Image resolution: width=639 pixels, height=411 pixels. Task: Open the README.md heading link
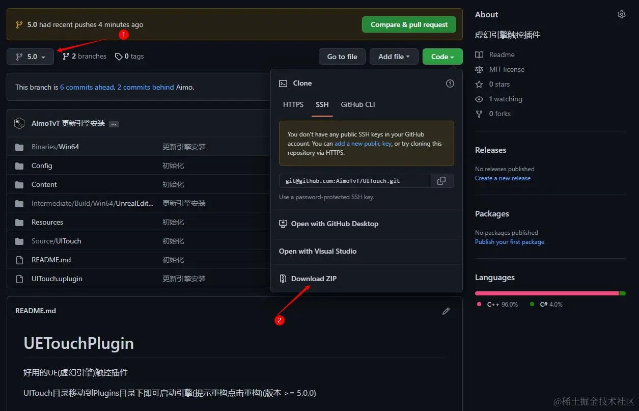(36, 311)
